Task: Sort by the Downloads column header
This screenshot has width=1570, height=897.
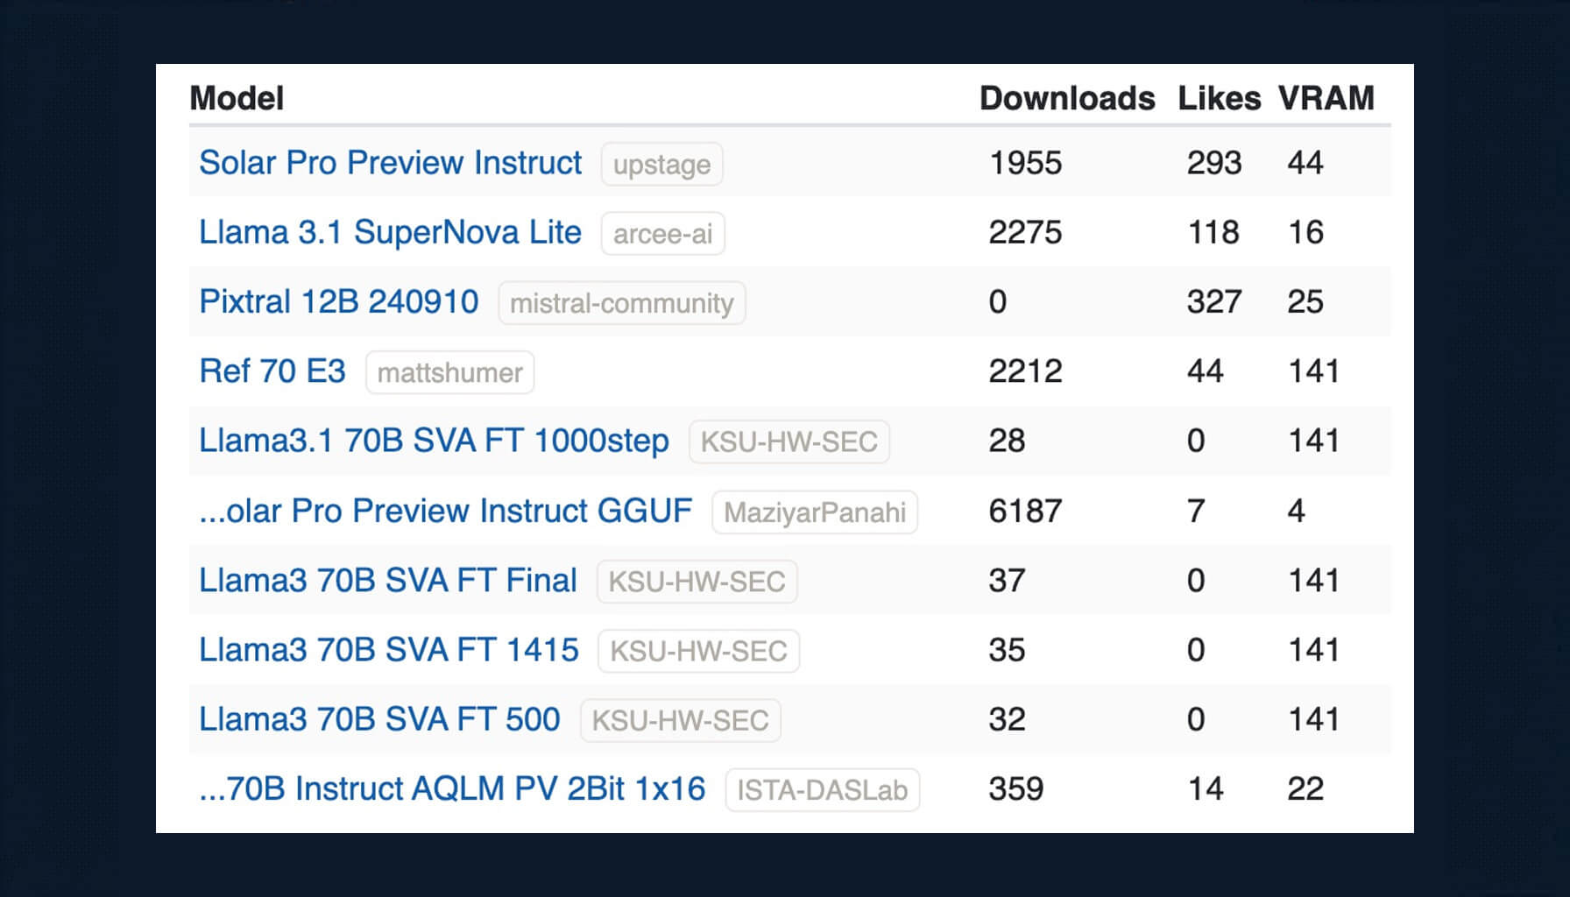Action: 1066,98
